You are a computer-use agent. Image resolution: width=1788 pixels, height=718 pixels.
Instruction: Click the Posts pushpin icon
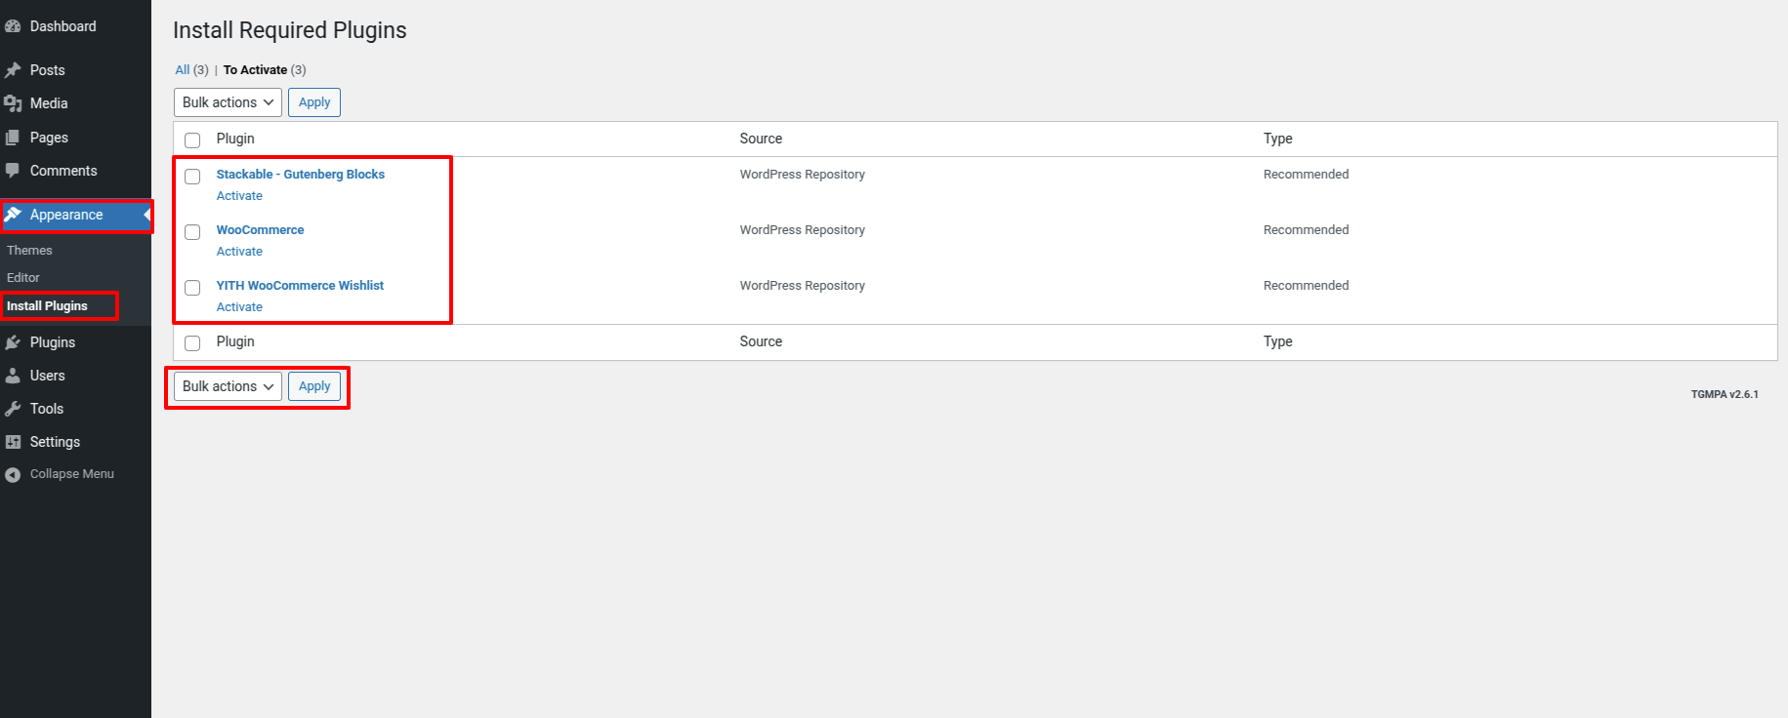click(x=13, y=70)
